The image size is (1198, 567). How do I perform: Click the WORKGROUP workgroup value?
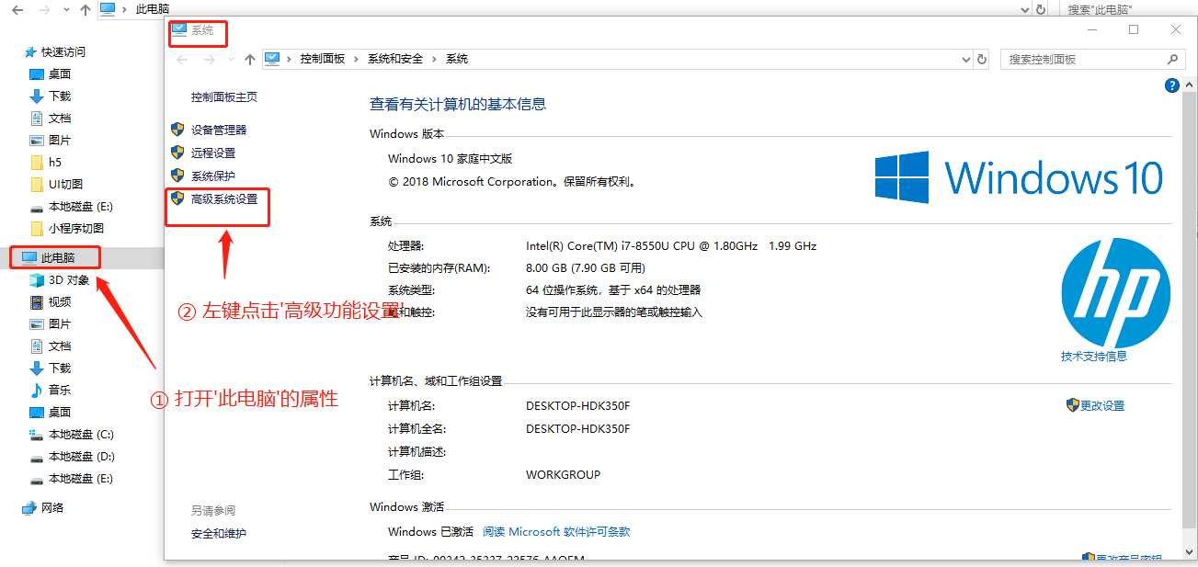click(x=563, y=475)
